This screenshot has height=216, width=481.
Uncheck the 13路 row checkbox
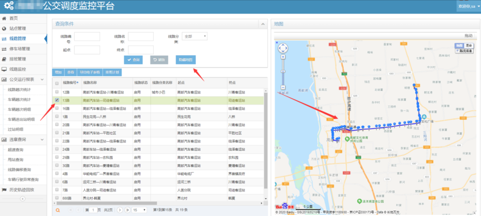pyautogui.click(x=57, y=100)
